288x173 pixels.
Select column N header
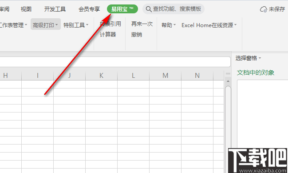pyautogui.click(x=197, y=76)
